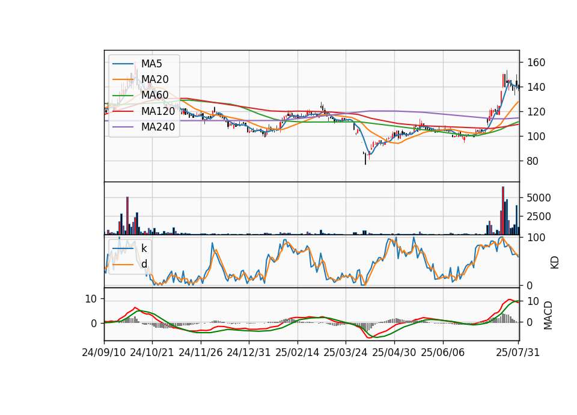The image size is (577, 415).
Task: Click the 140 price axis label
Action: point(536,87)
